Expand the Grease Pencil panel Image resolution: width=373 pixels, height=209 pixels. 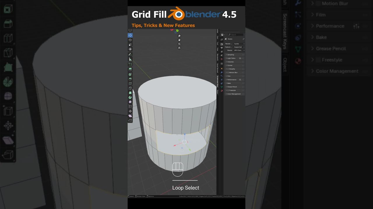(235, 87)
